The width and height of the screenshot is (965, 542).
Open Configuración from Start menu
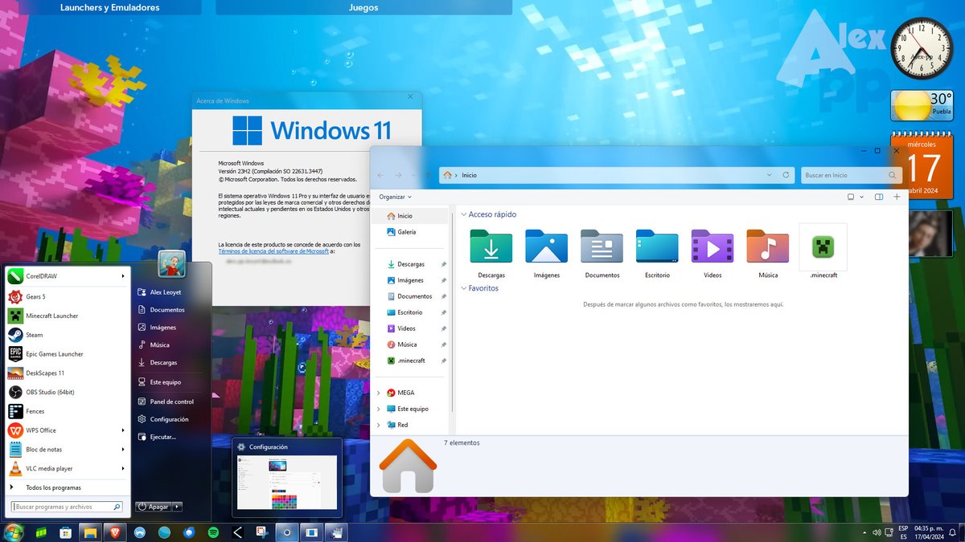coord(170,419)
